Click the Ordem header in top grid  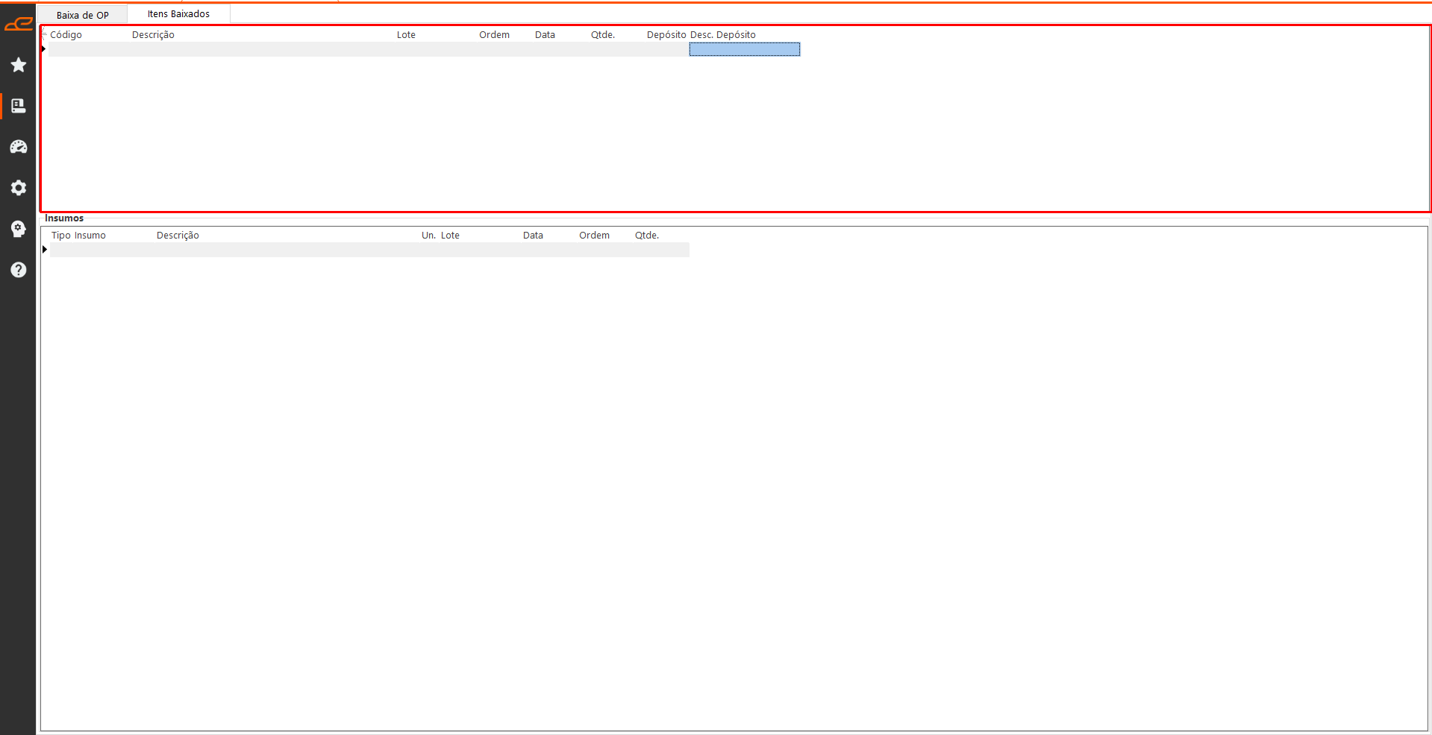(x=494, y=35)
